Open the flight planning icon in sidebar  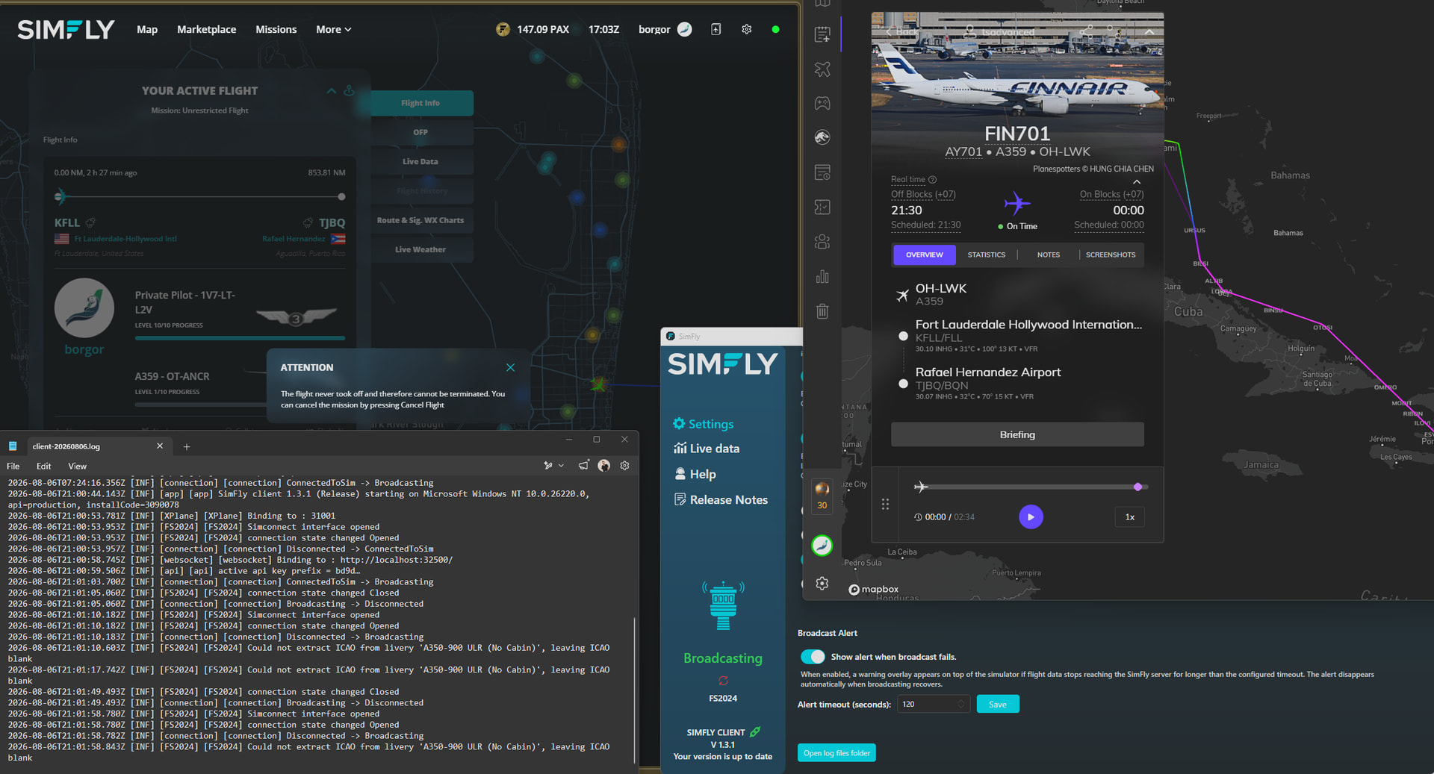tap(822, 34)
